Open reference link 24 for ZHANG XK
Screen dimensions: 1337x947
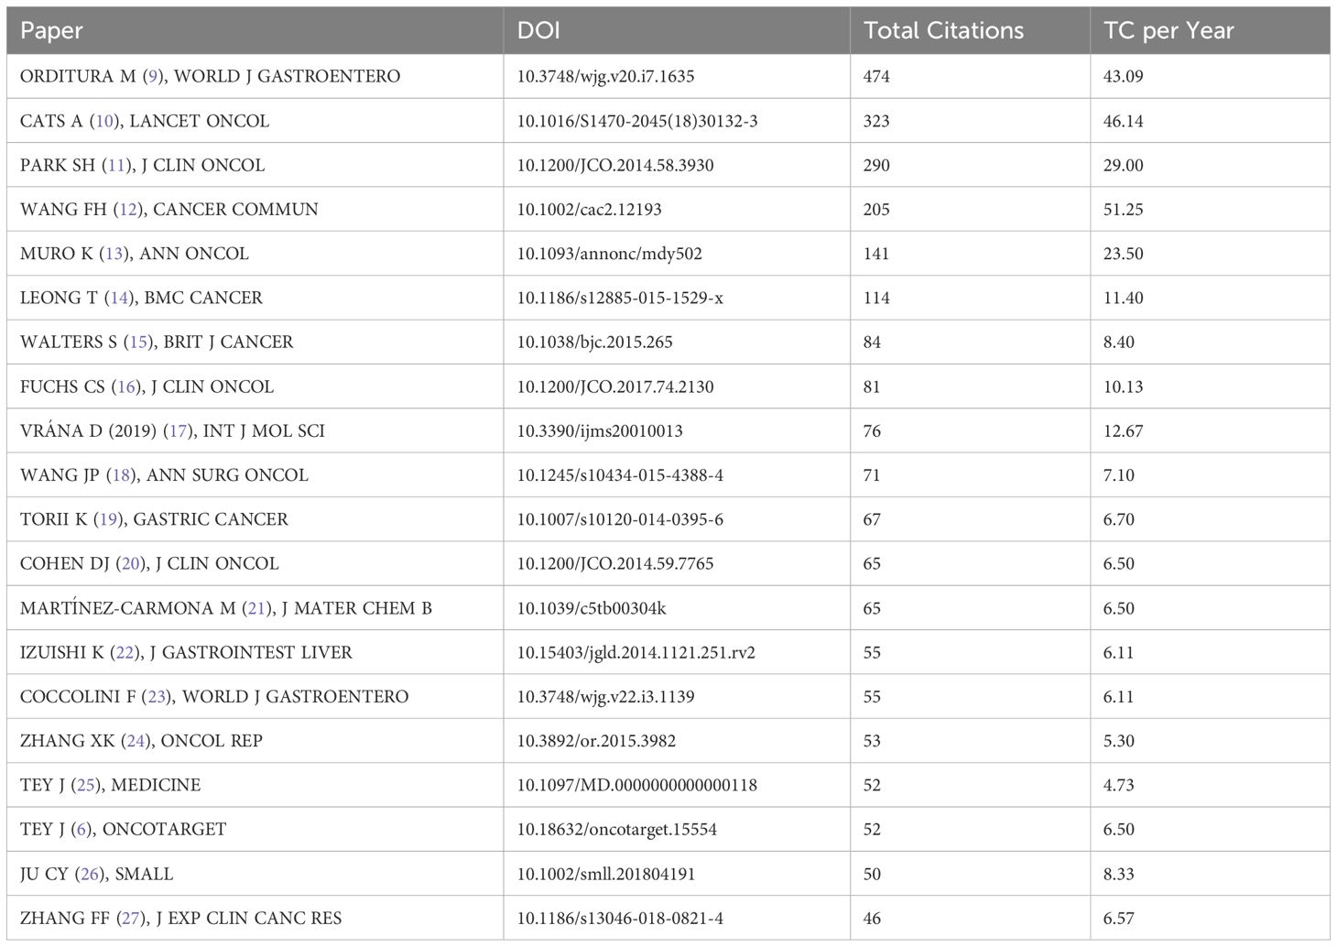tap(136, 740)
